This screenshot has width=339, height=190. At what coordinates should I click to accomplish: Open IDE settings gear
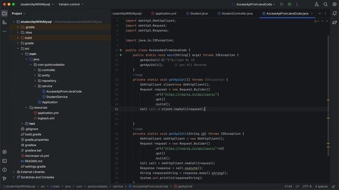pyautogui.click(x=334, y=4)
